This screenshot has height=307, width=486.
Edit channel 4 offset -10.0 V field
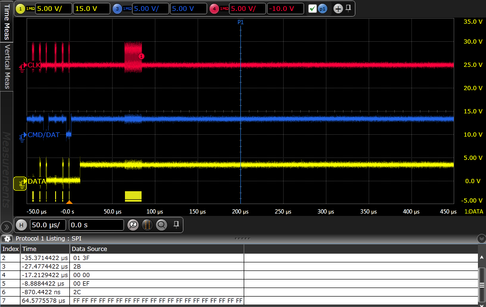click(286, 9)
